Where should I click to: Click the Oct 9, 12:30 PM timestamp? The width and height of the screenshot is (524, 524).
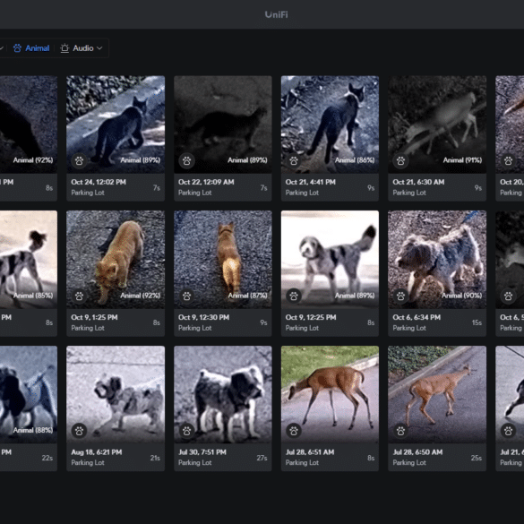204,317
